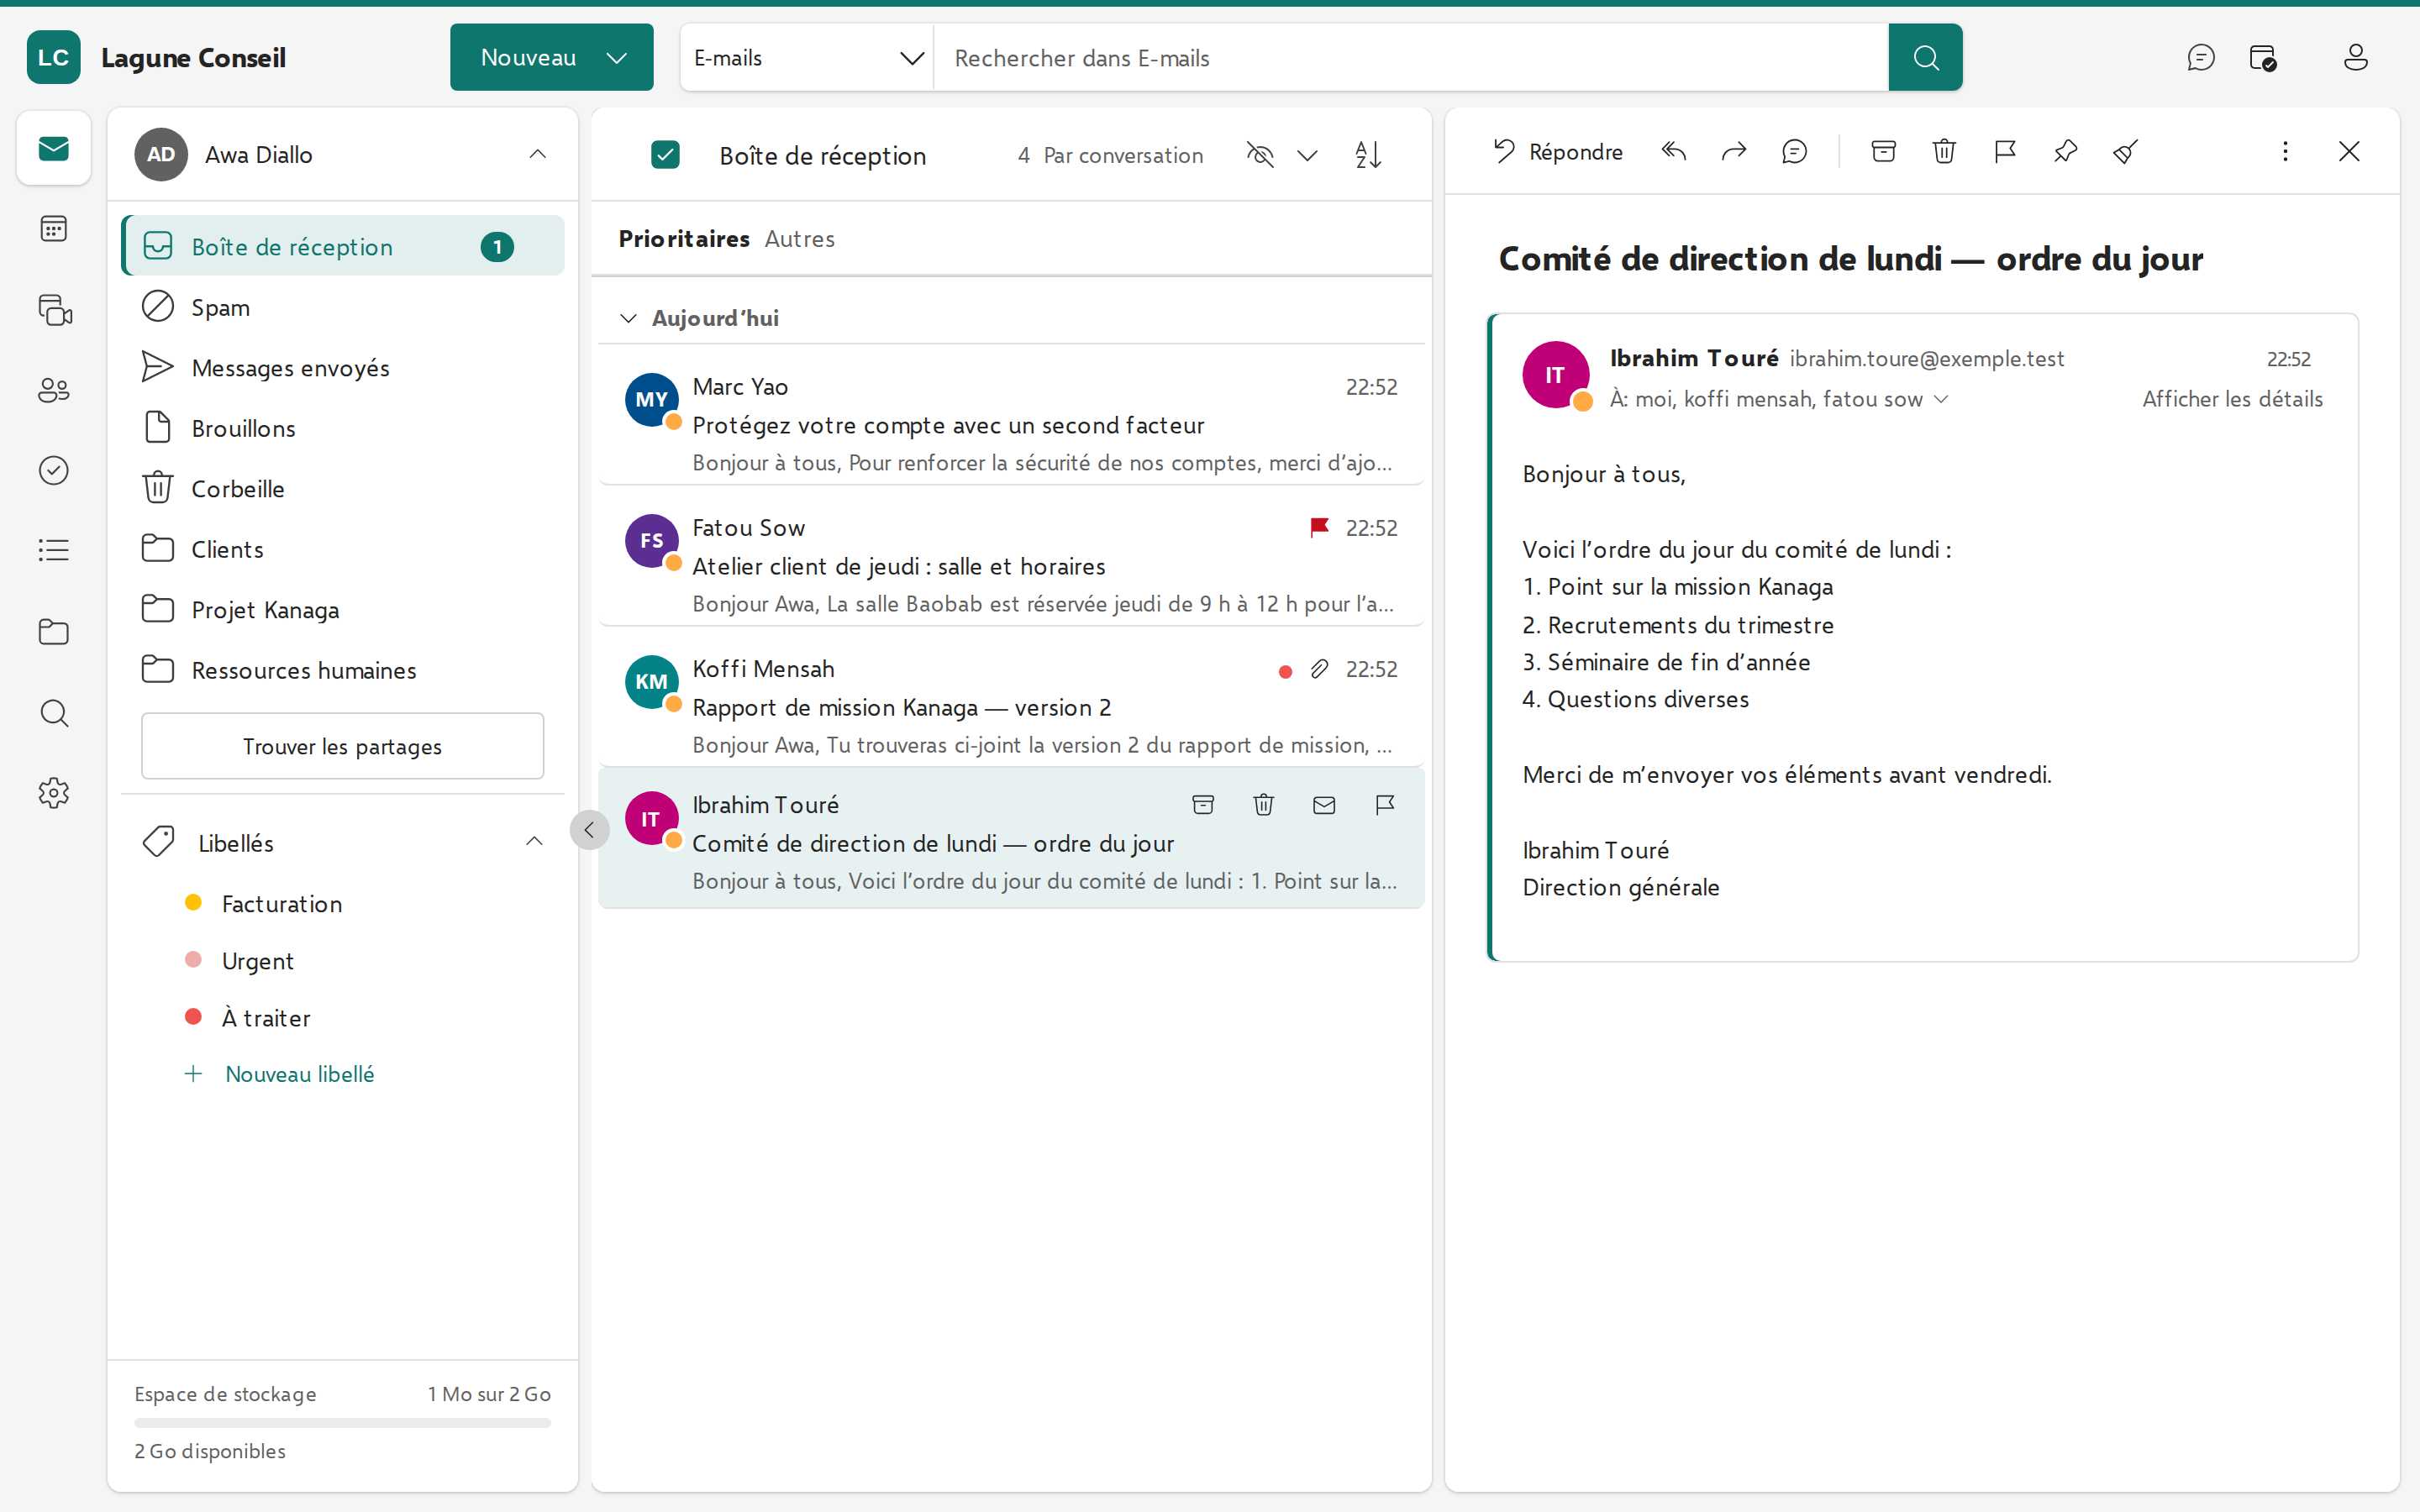The height and width of the screenshot is (1512, 2420).
Task: Open the E-mails search scope dropdown
Action: click(806, 58)
